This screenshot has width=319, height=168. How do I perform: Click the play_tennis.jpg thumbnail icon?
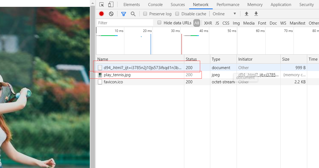tap(100, 75)
